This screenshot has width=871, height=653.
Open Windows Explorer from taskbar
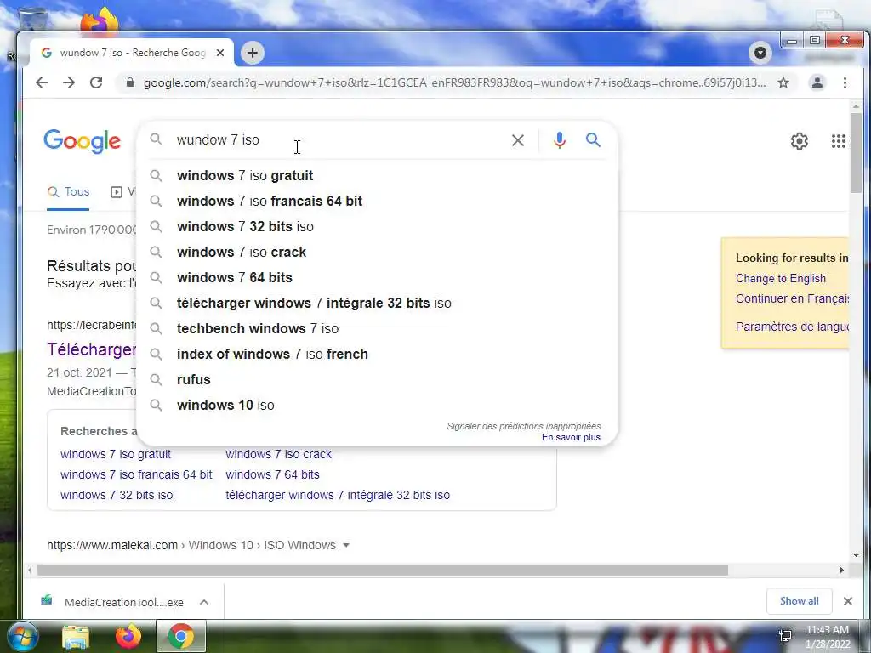pos(76,637)
